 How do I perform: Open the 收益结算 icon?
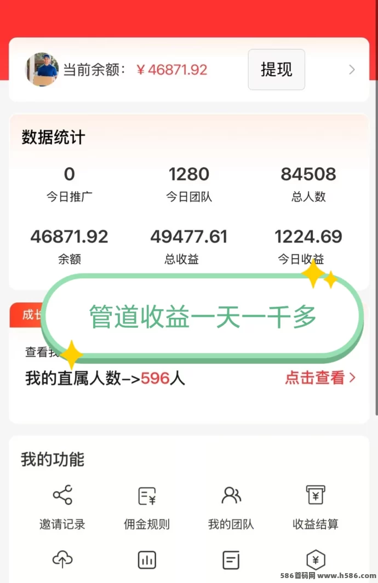316,494
